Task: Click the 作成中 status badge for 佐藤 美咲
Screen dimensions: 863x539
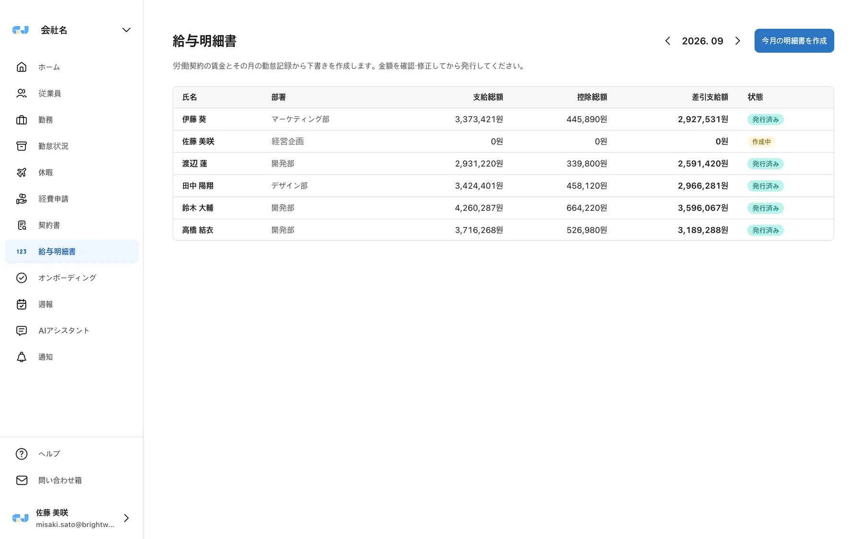Action: coord(761,142)
